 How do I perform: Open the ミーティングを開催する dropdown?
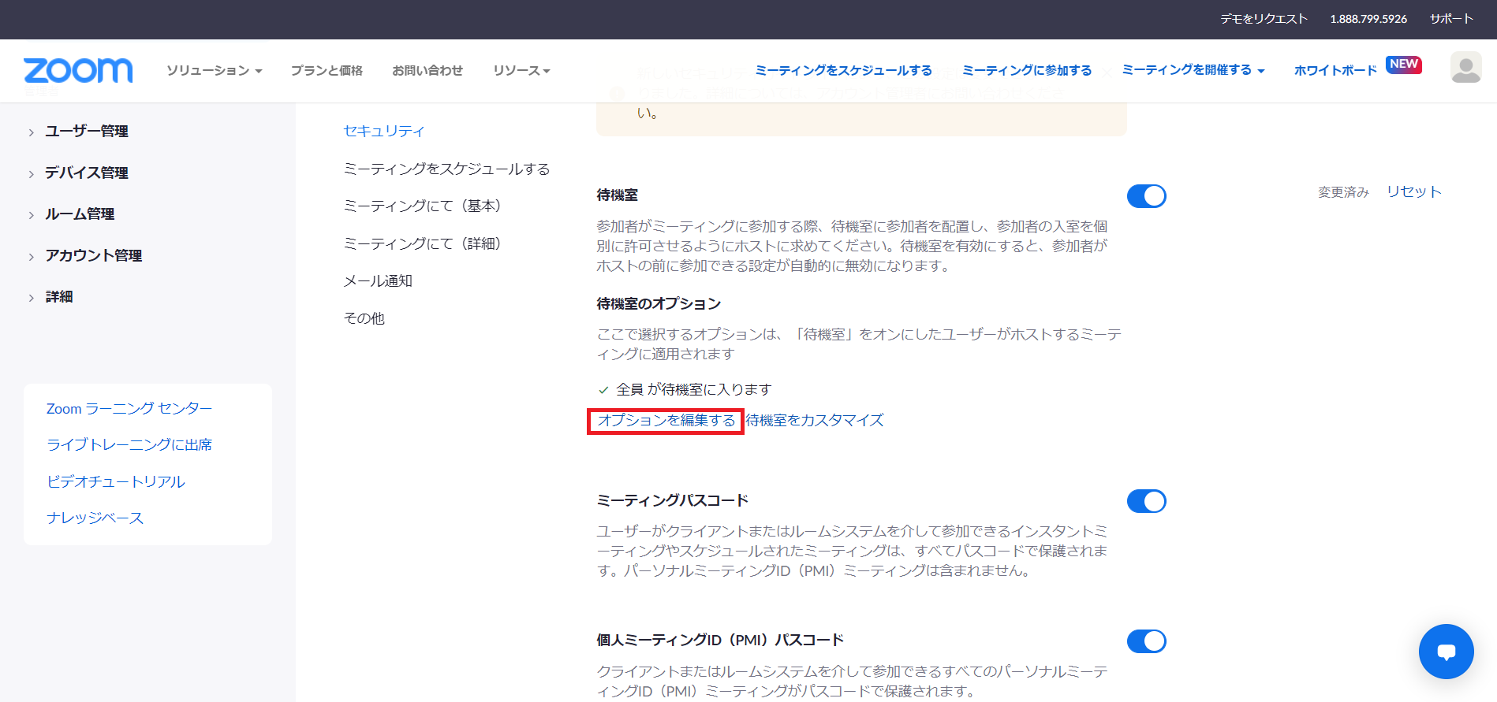click(x=1193, y=70)
